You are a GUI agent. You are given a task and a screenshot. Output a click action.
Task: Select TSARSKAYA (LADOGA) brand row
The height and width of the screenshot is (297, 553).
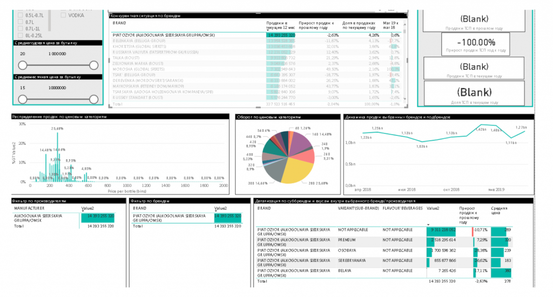[257, 92]
